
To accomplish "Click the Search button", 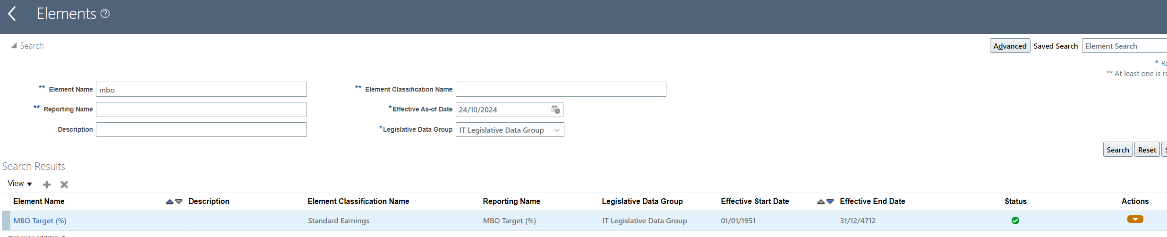I will click(x=1117, y=150).
